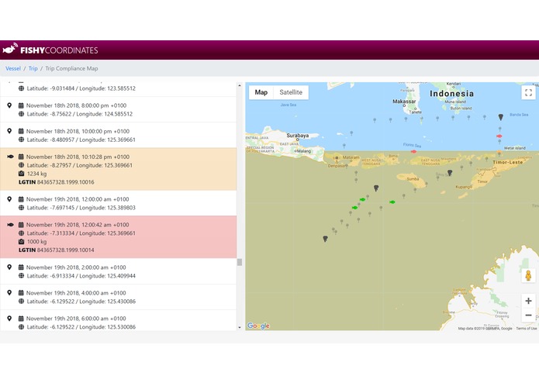
Task: Switch the map to Satellite view
Action: [x=291, y=92]
